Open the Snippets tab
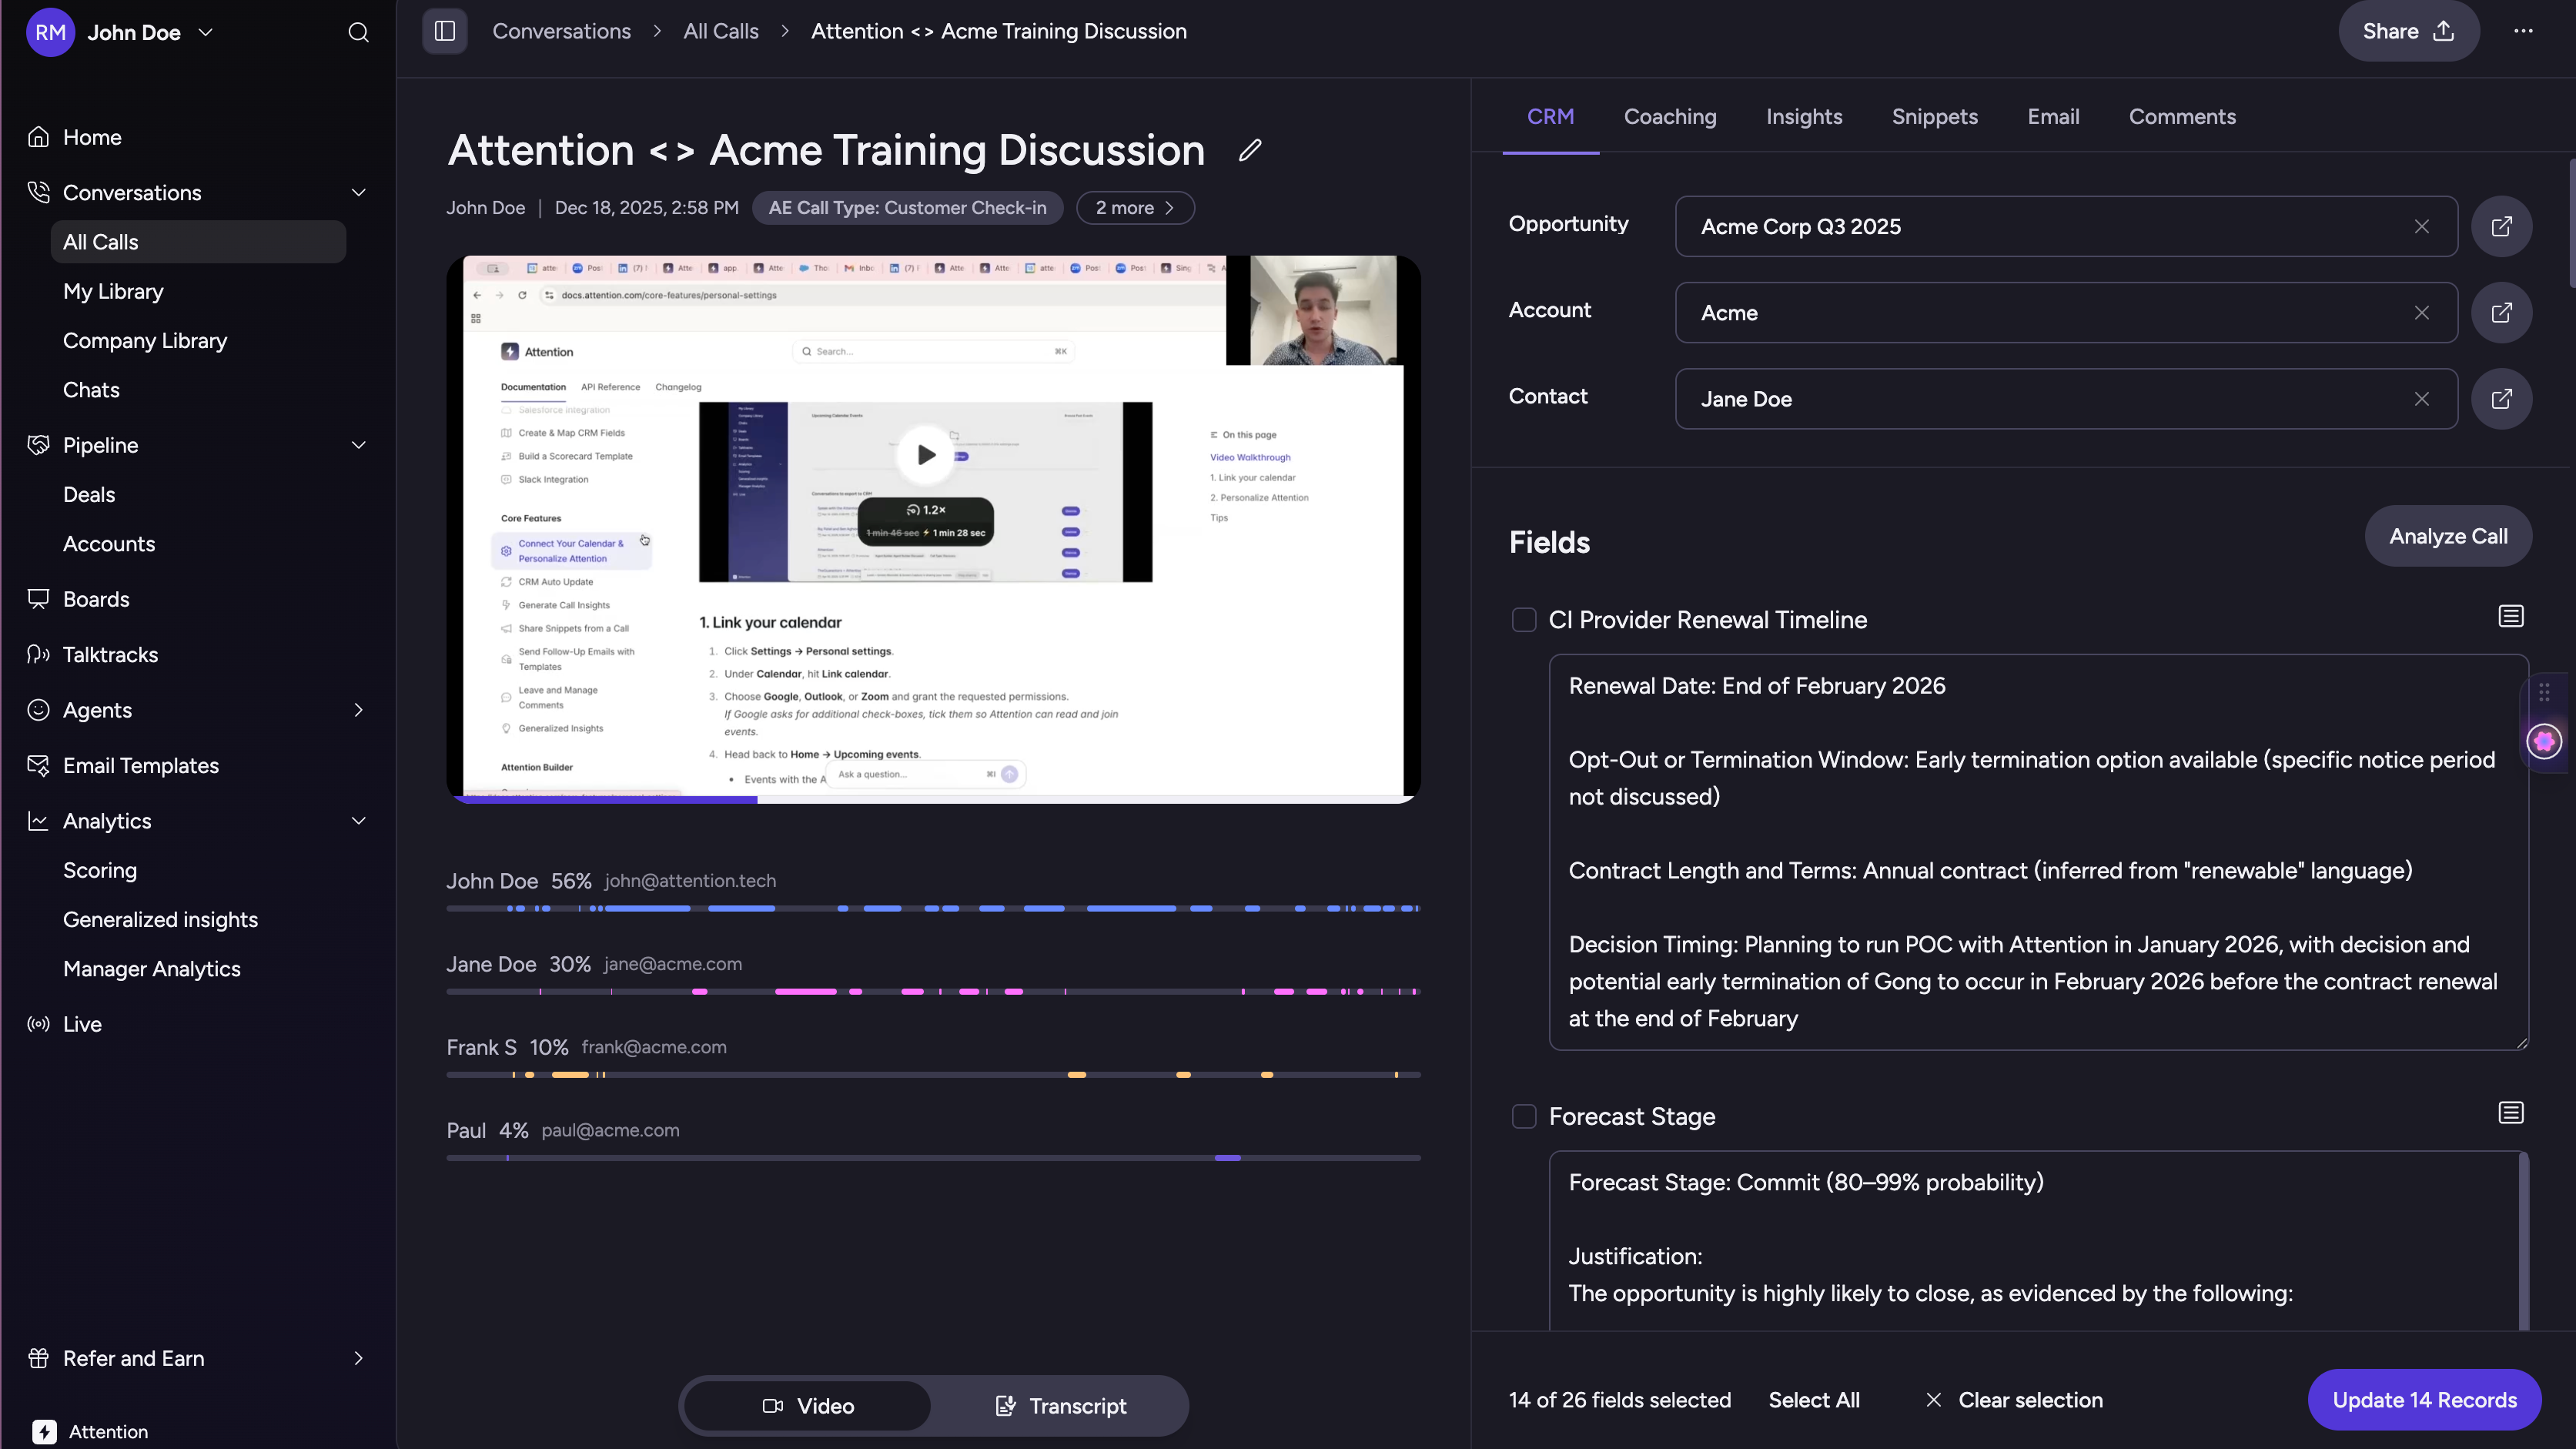The height and width of the screenshot is (1449, 2576). point(1934,117)
